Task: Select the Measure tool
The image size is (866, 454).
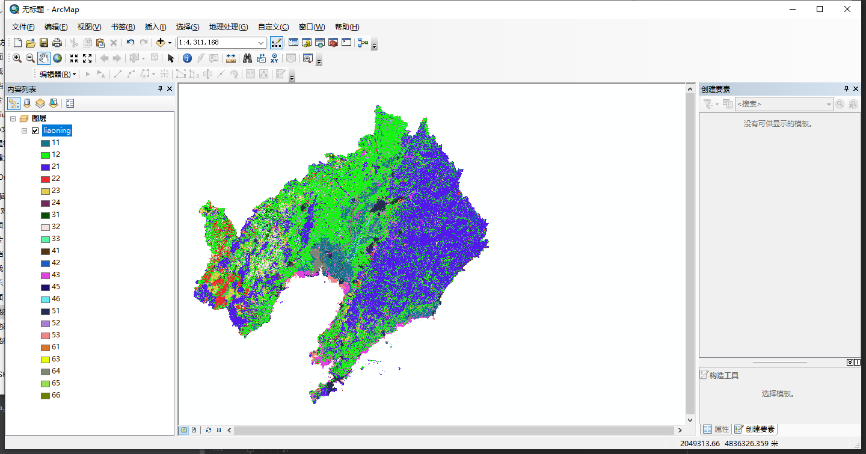Action: [x=230, y=58]
